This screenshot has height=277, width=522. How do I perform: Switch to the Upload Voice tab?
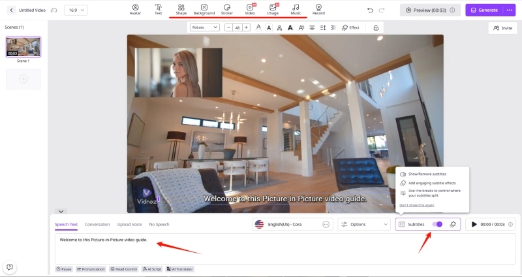pyautogui.click(x=129, y=224)
